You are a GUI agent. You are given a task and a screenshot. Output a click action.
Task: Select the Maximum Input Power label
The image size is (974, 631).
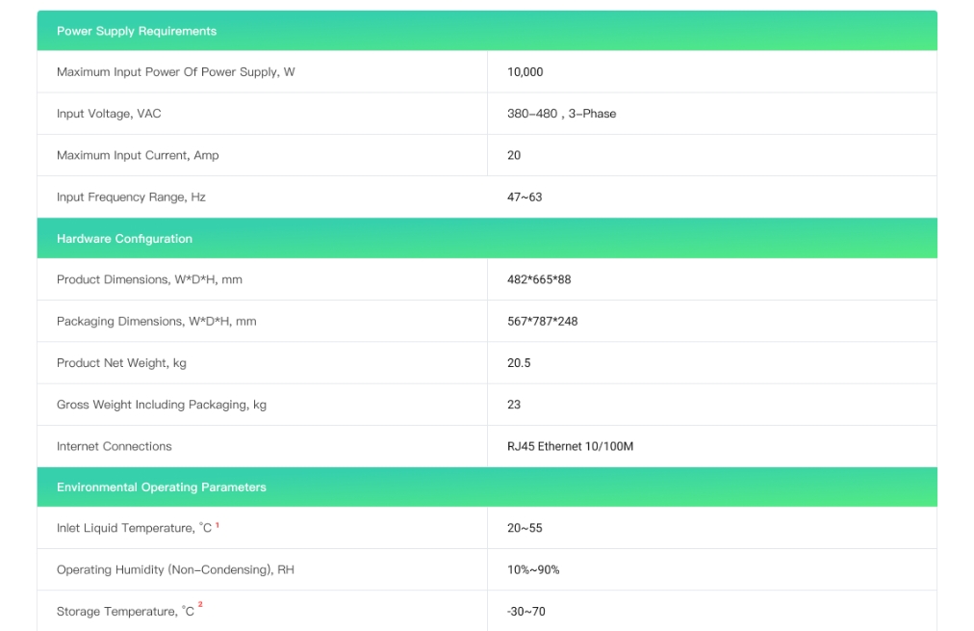tap(175, 72)
